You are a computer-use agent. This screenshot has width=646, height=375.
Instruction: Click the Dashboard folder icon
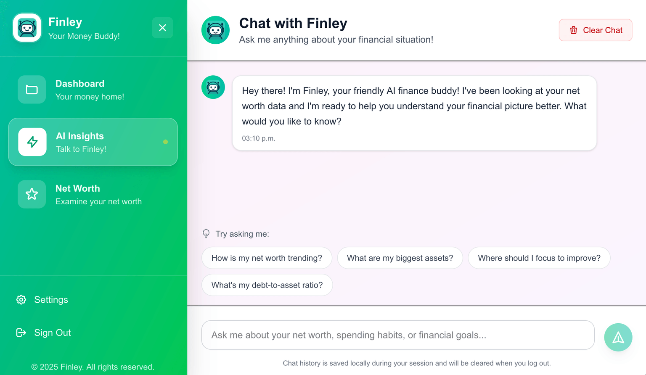pos(32,90)
